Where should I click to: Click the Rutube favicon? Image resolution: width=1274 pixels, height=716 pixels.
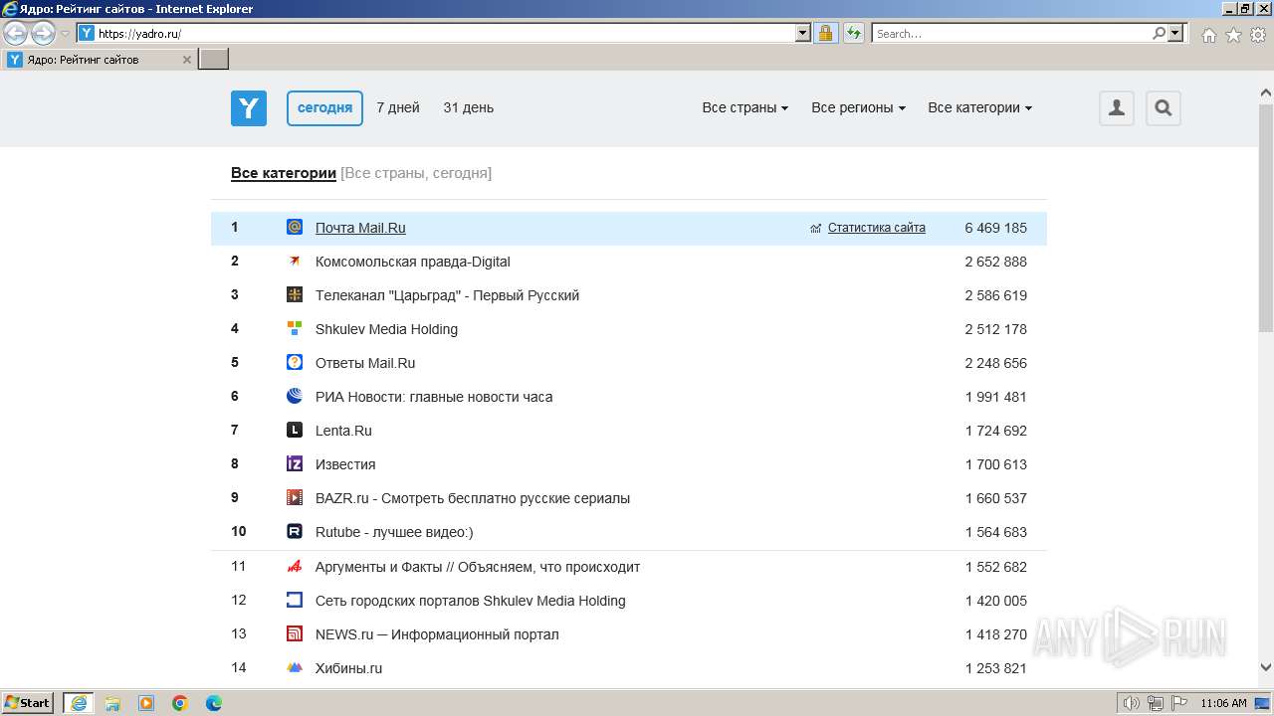(x=295, y=531)
